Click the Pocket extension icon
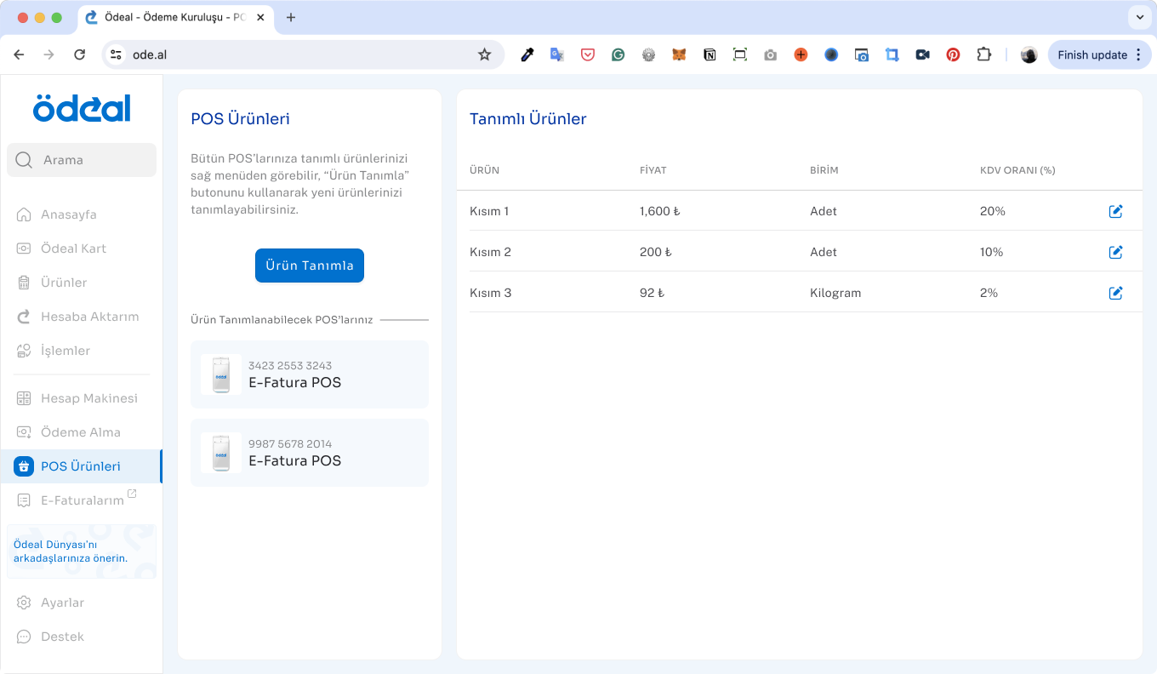 click(x=588, y=54)
